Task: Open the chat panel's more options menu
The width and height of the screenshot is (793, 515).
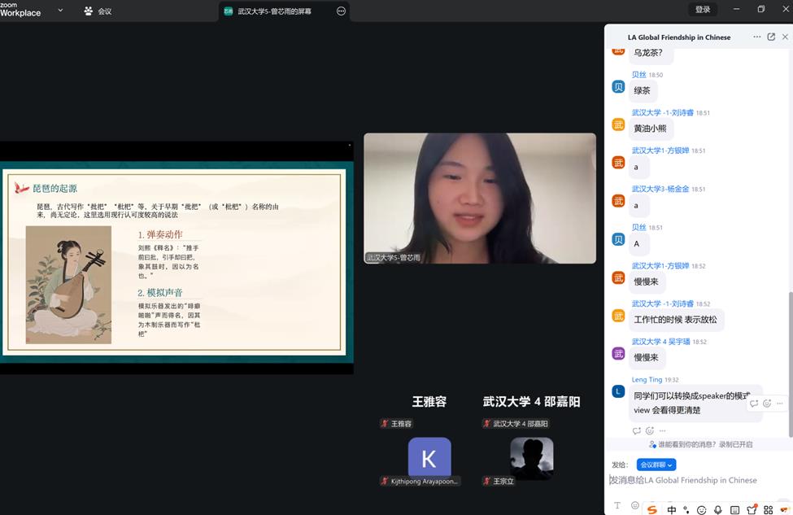Action: tap(757, 37)
